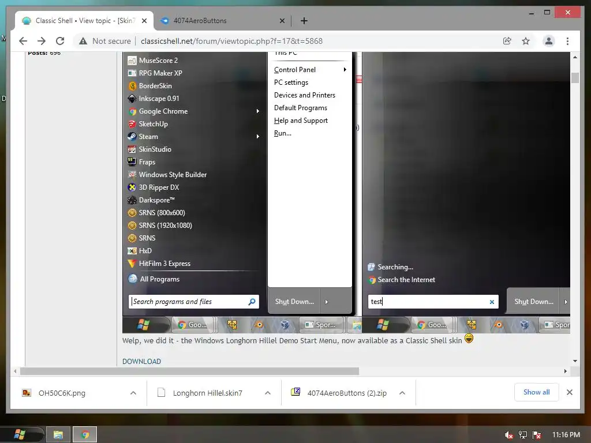The height and width of the screenshot is (443, 591).
Task: Click the Longhorn Hillel.skin7 file icon
Action: click(x=162, y=392)
